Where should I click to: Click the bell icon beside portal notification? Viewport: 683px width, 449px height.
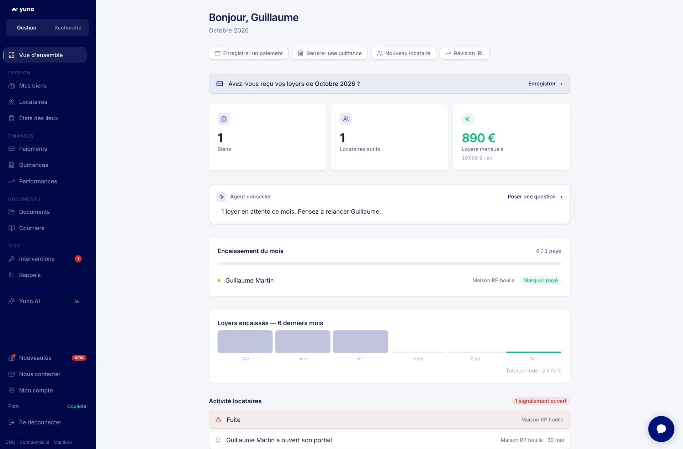218,440
